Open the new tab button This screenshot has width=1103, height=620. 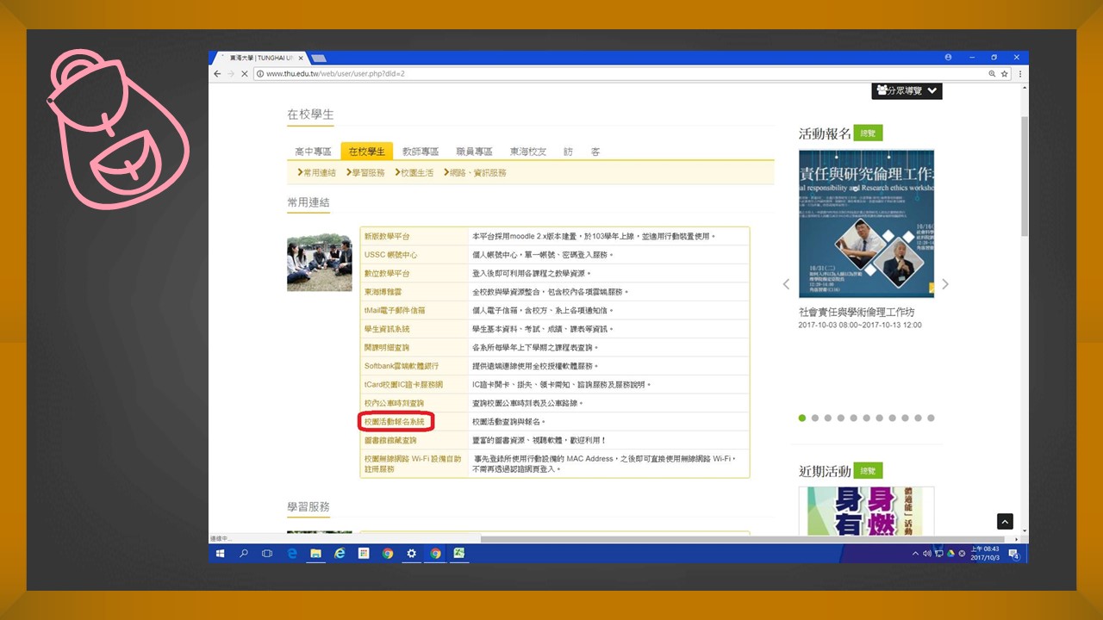tap(318, 58)
